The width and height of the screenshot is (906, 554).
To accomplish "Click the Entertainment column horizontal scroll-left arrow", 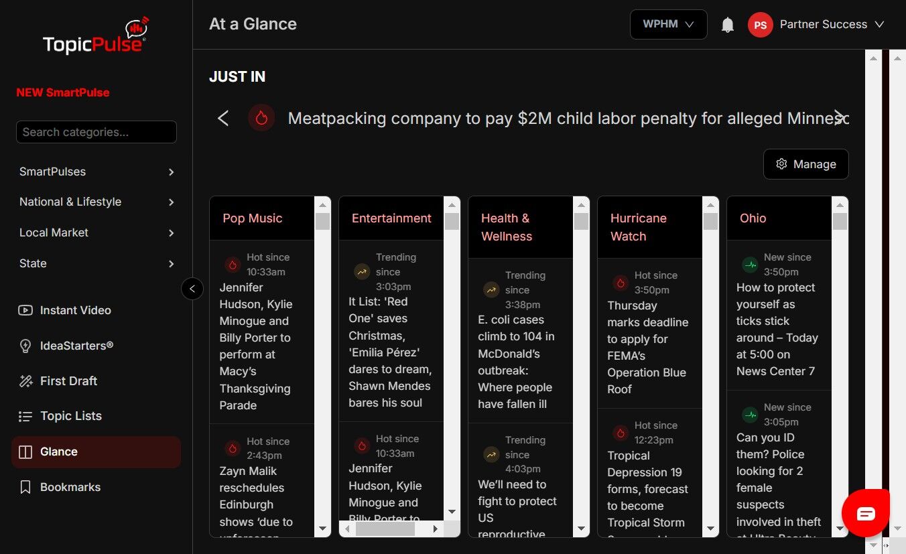I will tap(347, 529).
